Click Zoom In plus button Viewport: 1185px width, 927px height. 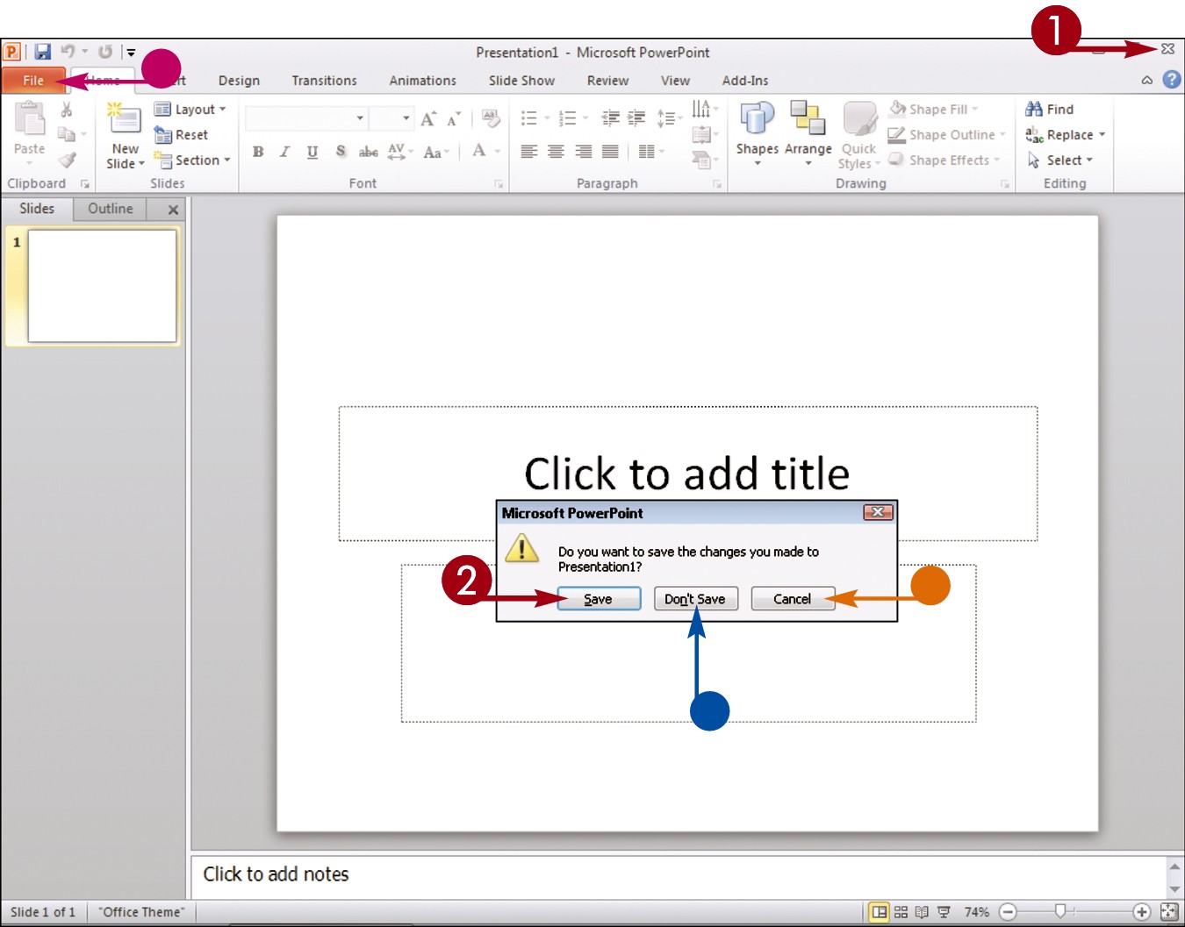[1141, 912]
